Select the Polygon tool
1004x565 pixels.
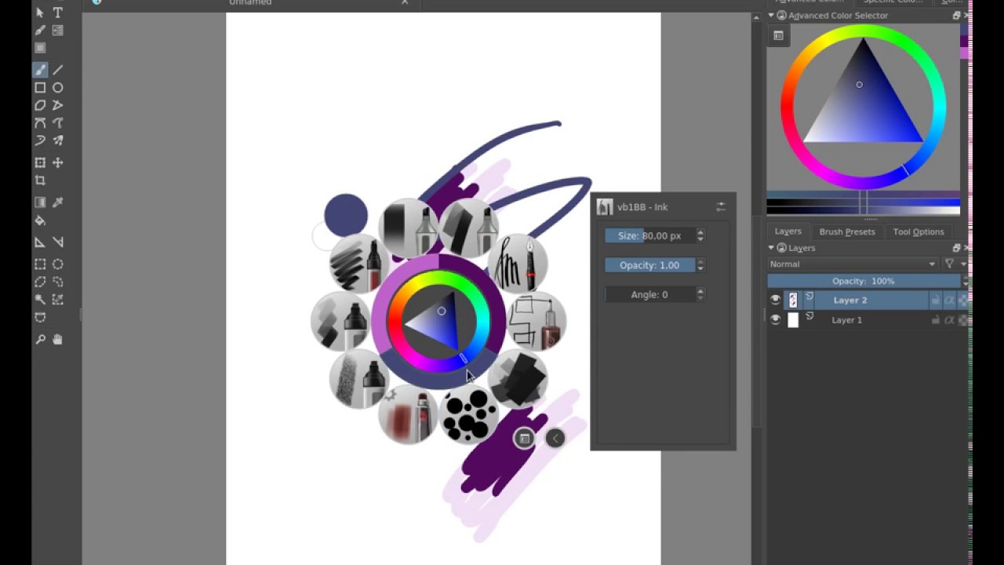40,105
